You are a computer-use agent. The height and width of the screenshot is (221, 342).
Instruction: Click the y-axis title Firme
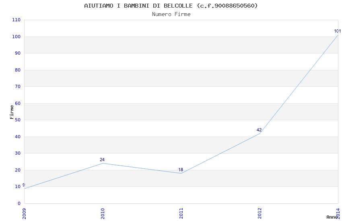coord(12,112)
